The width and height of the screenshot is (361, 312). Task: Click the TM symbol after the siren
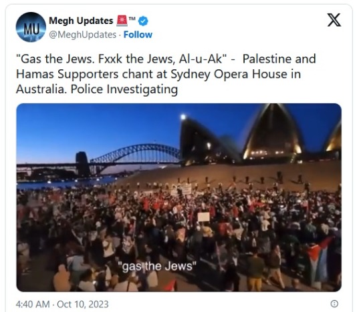click(x=132, y=18)
